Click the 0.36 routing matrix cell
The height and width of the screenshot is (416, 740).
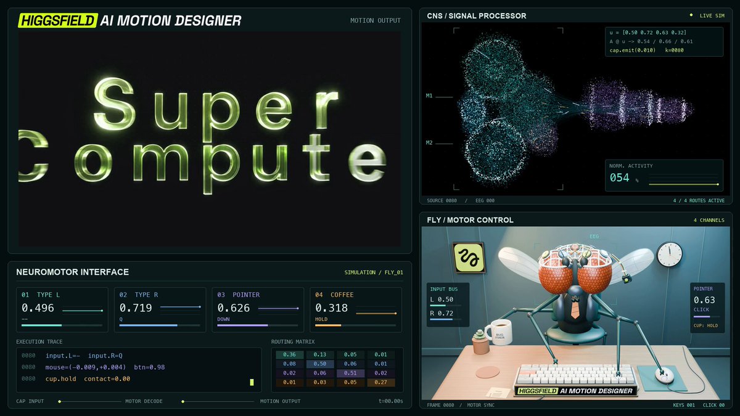[x=289, y=354]
